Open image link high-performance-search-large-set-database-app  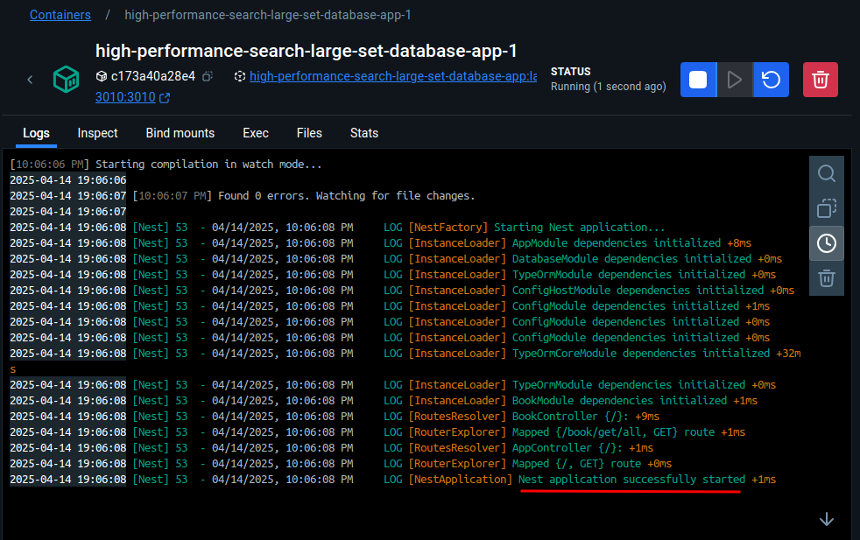point(393,76)
